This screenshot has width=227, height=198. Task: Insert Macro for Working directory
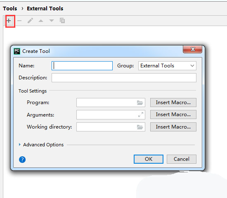tap(173, 127)
